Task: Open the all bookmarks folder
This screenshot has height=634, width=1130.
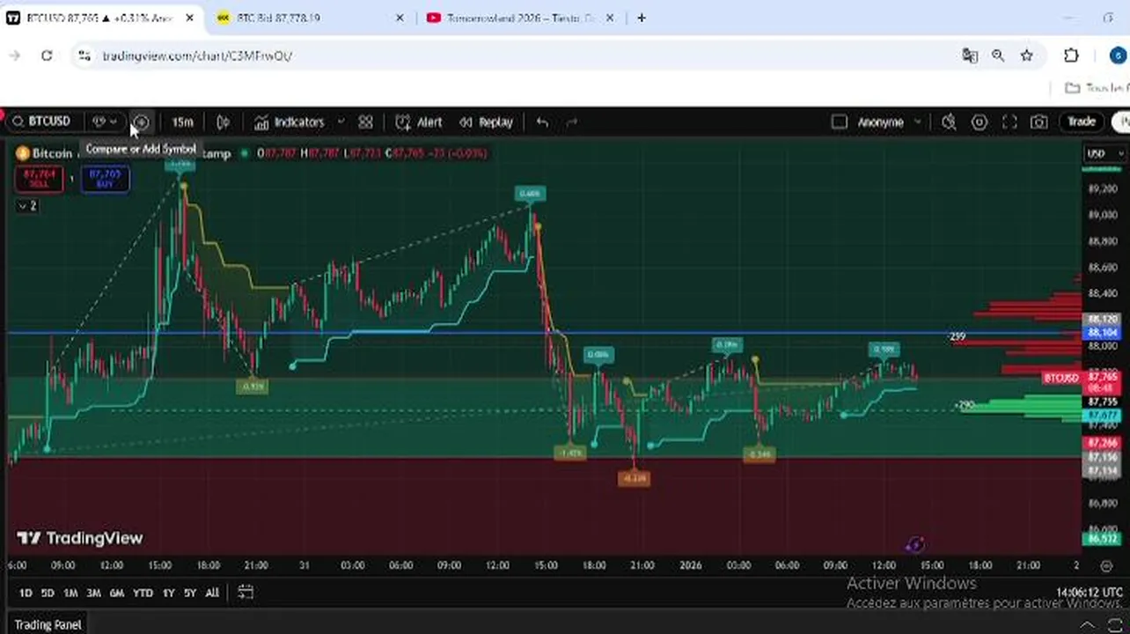Action: tap(1096, 88)
